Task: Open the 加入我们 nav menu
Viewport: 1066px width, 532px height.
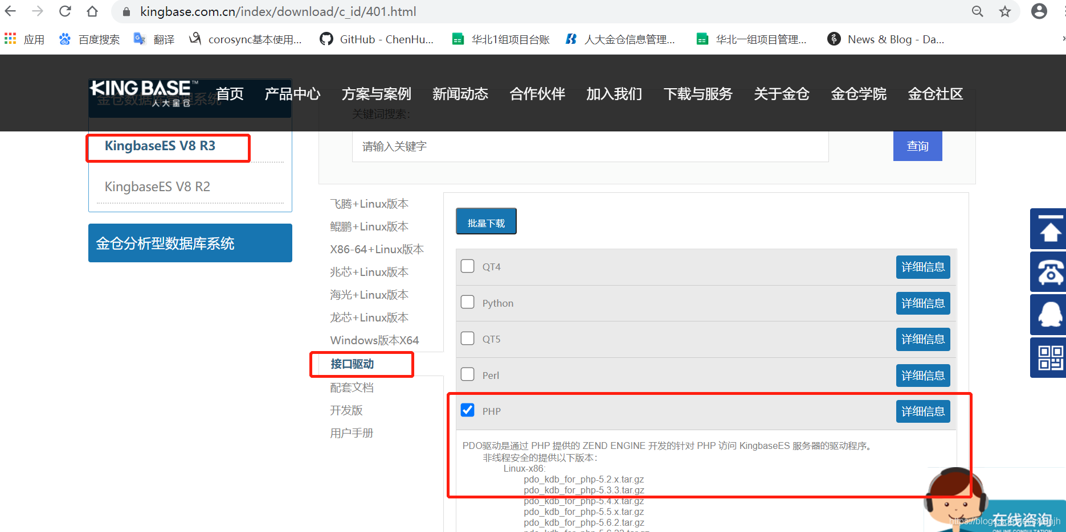Action: pyautogui.click(x=614, y=94)
